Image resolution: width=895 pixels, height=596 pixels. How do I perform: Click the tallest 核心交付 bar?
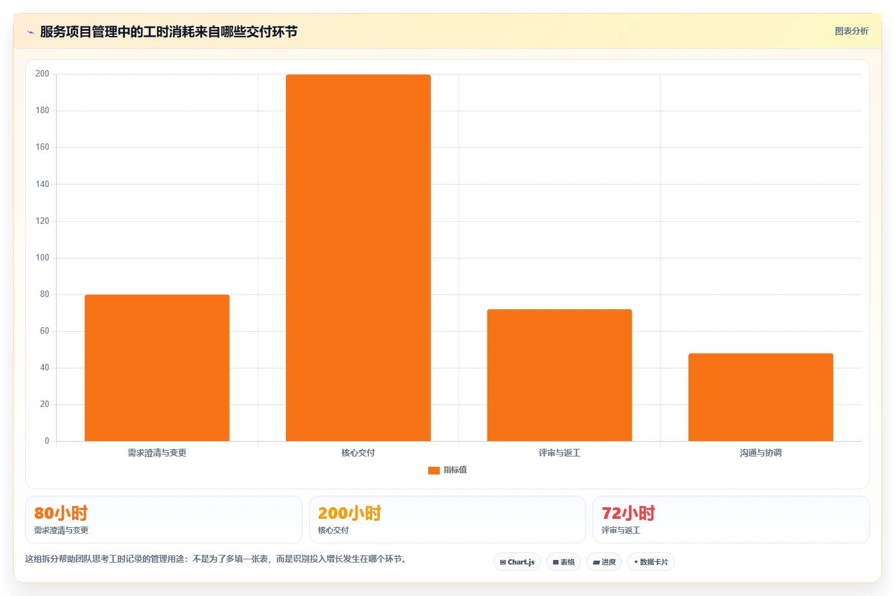[x=358, y=258]
